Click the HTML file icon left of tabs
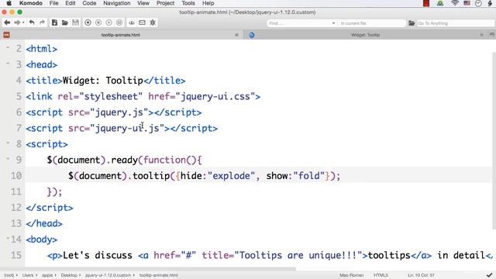Screen dimensions: 496x279 (6, 35)
